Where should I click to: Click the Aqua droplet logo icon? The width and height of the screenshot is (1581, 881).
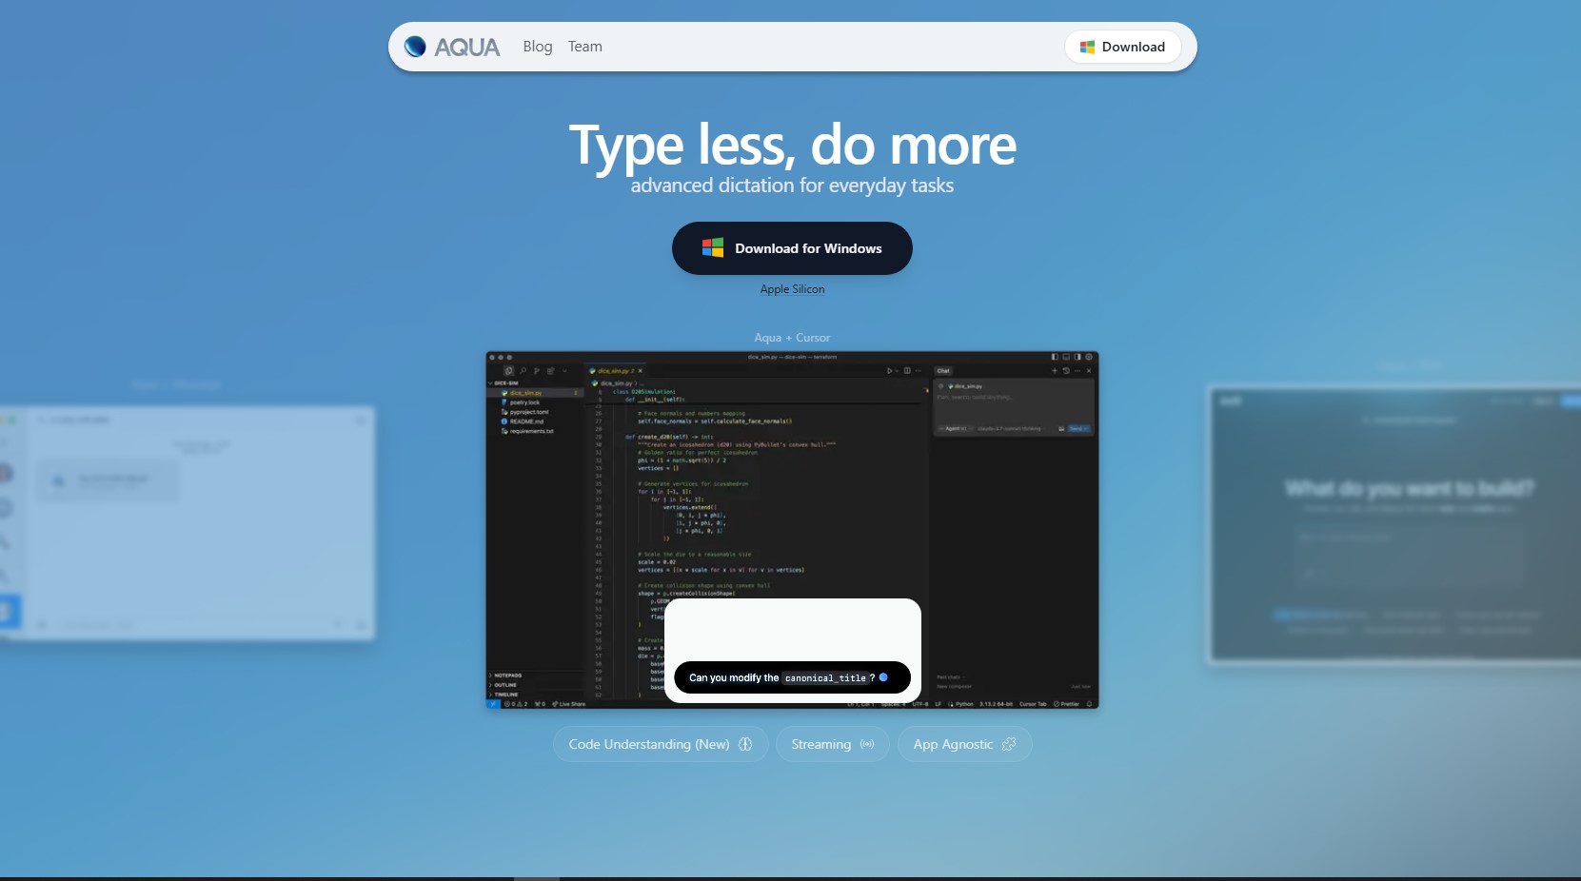point(415,47)
